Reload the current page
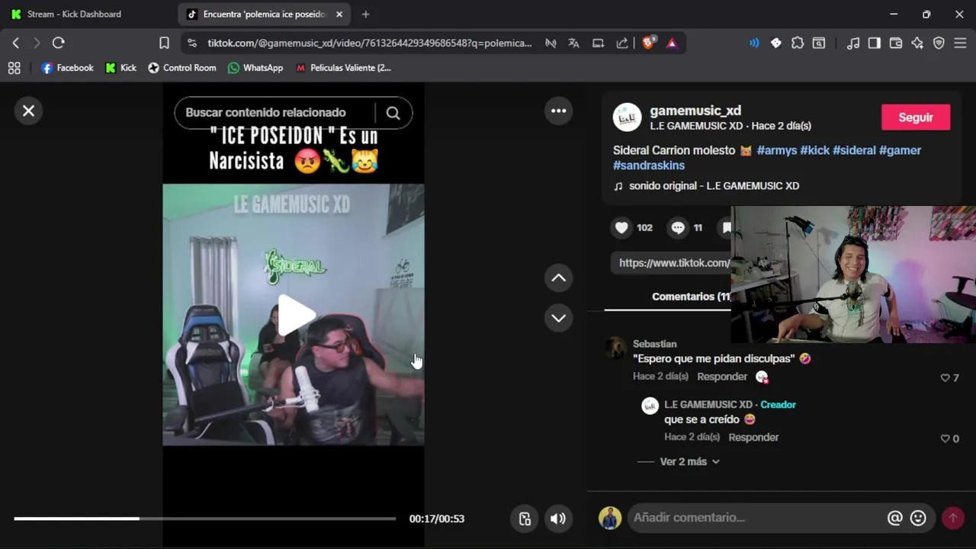The height and width of the screenshot is (549, 976). (58, 43)
